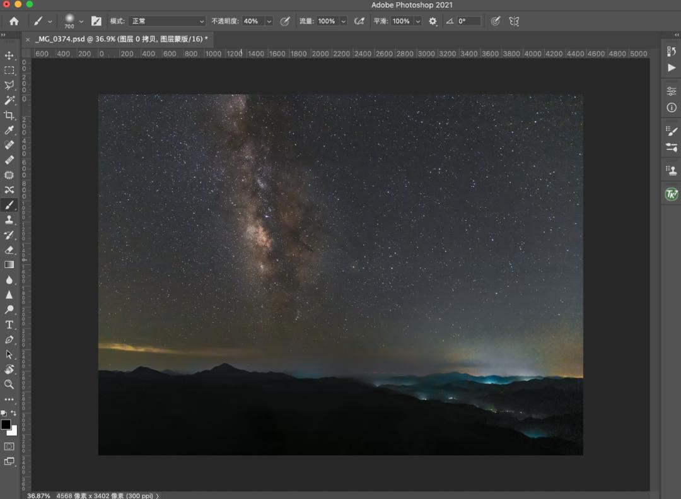Select the Zoom magnifier tool
The image size is (681, 499).
(9, 384)
